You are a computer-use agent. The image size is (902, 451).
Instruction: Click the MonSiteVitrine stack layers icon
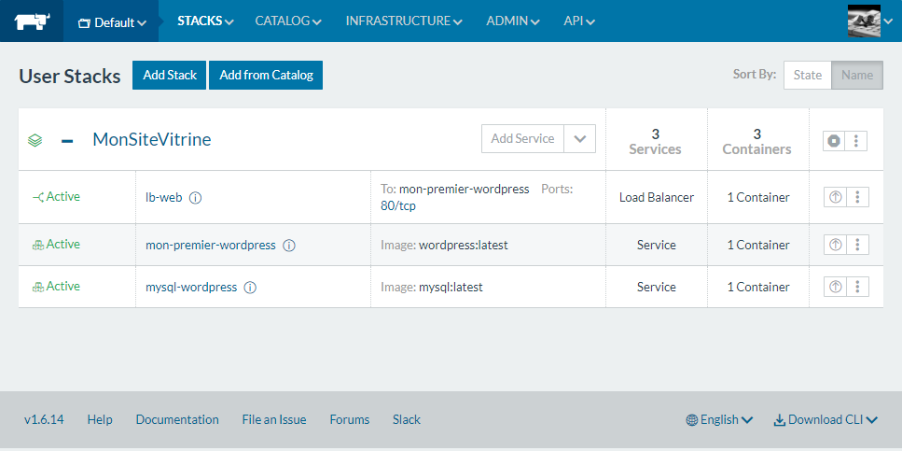tap(35, 140)
